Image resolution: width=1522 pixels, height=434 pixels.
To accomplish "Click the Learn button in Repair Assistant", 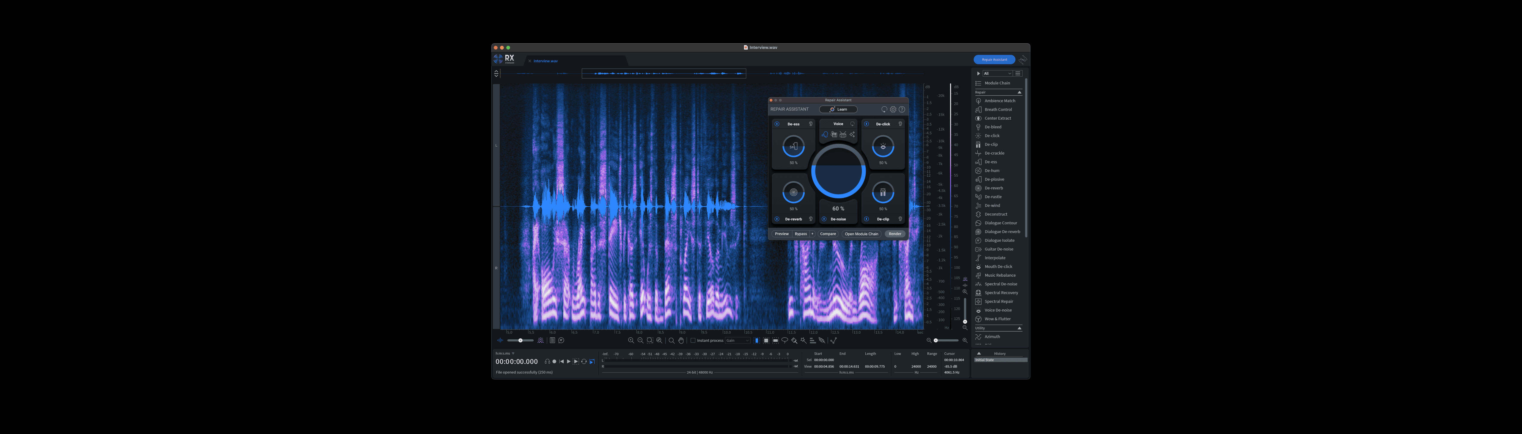I will (x=838, y=109).
